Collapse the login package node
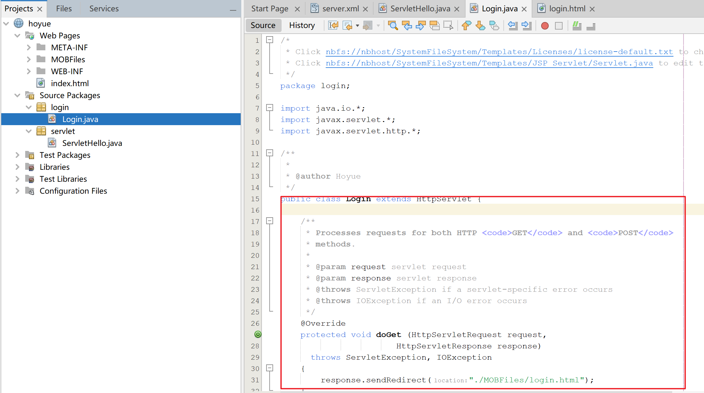The image size is (704, 393). [29, 107]
